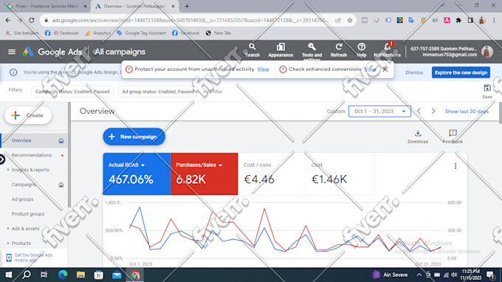View the unauthorized activity protection alert
Screen dimensions: 502x282
tap(263, 69)
